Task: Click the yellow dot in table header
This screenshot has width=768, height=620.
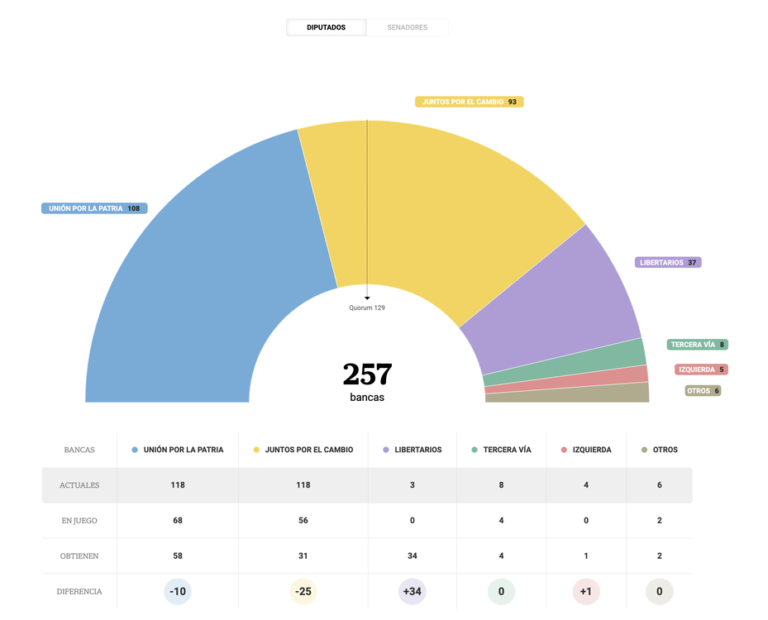Action: (x=256, y=451)
